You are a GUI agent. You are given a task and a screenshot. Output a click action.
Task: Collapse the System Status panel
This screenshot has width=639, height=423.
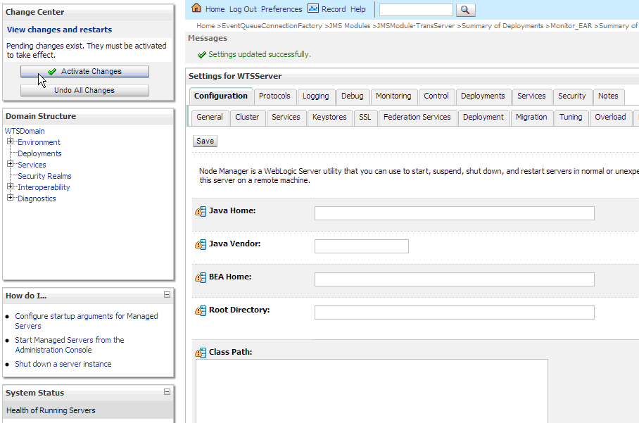167,391
